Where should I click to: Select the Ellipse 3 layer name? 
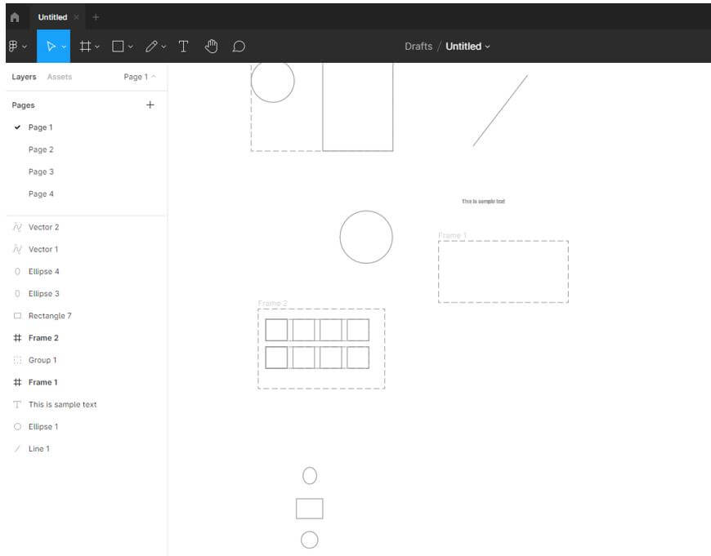click(x=43, y=294)
